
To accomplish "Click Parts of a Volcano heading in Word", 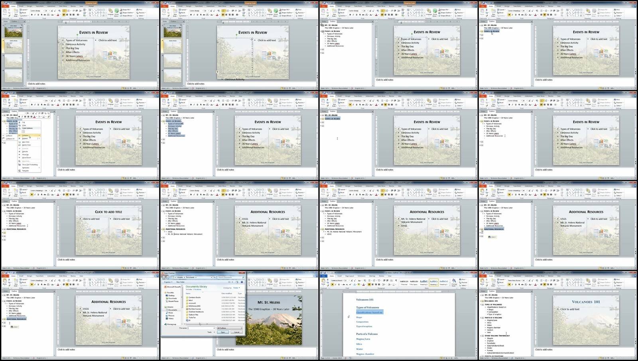I will 367,334.
